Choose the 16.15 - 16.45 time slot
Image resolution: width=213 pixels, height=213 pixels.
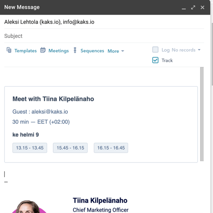111,148
